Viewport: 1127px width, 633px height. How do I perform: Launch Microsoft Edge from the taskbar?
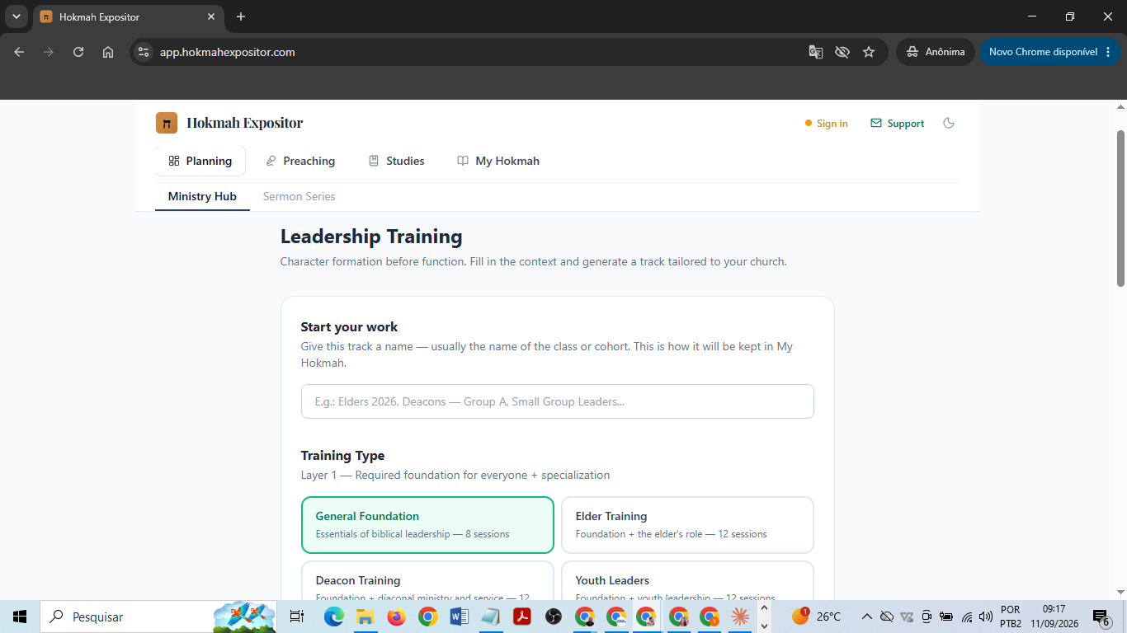[333, 617]
